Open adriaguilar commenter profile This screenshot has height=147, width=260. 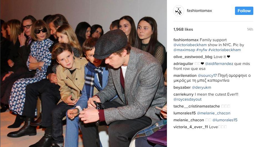[183, 64]
